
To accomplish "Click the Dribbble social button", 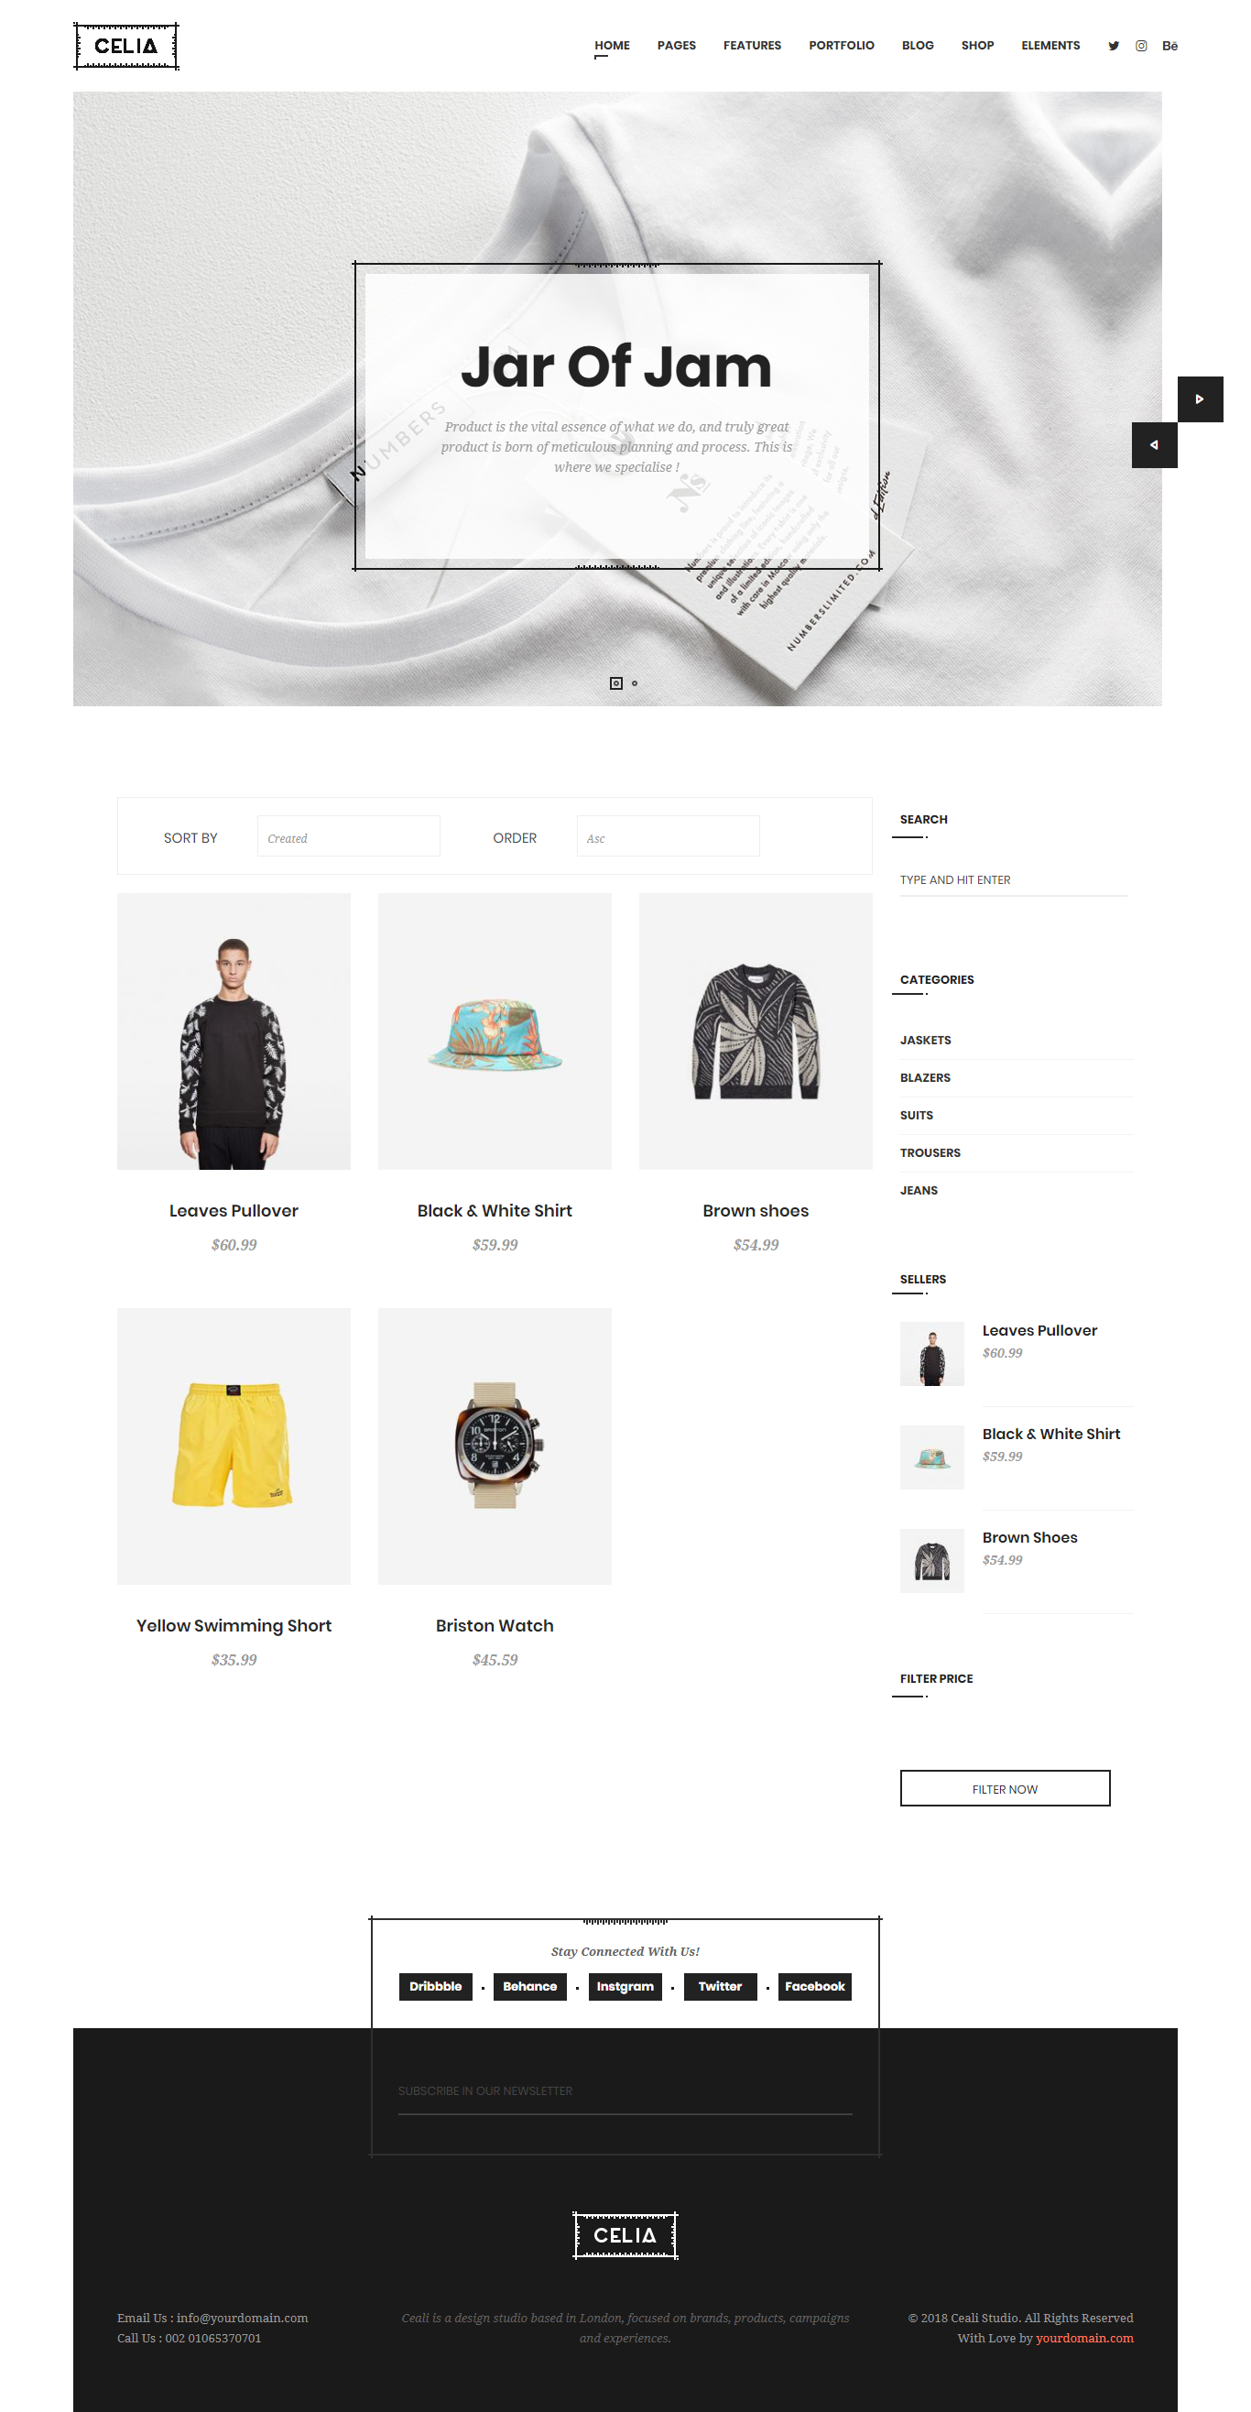I will click(435, 1986).
